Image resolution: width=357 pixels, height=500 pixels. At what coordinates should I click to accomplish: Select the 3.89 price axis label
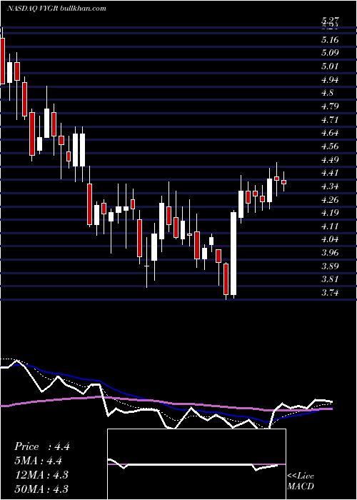point(330,266)
